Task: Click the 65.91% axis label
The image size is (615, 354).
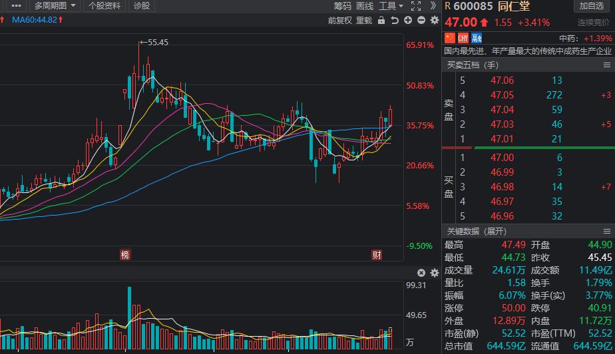Action: point(420,45)
